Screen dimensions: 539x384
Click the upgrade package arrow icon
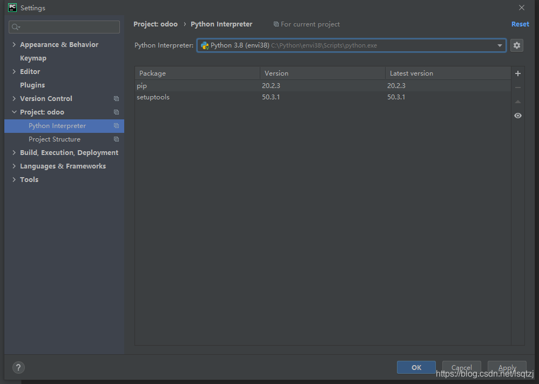[518, 102]
